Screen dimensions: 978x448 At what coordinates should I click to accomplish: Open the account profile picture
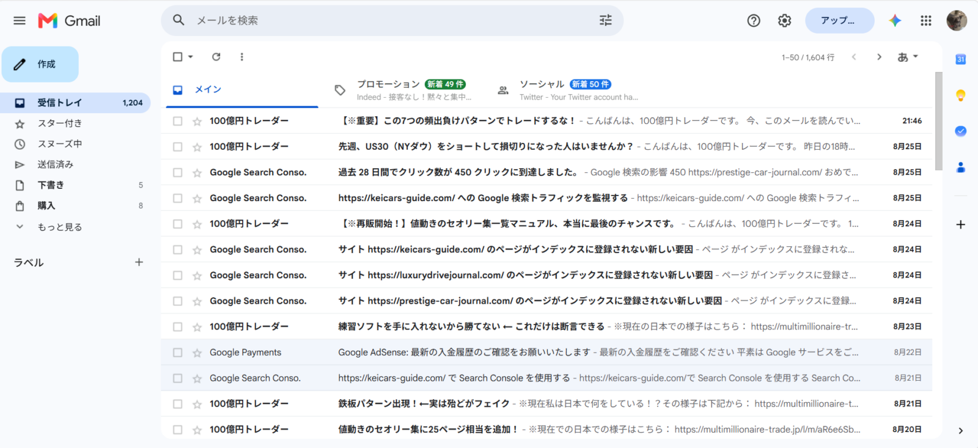957,21
